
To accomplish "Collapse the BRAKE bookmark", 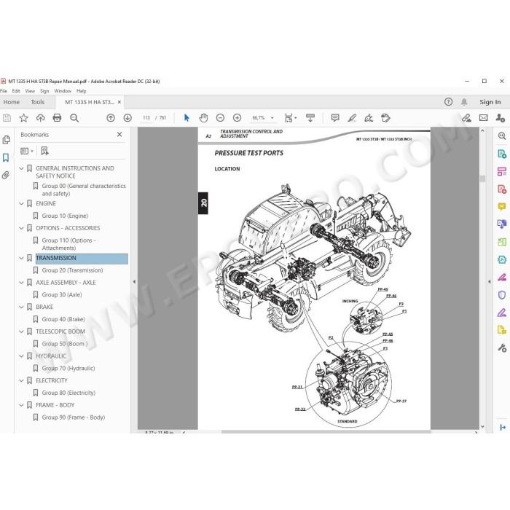I will (21, 307).
